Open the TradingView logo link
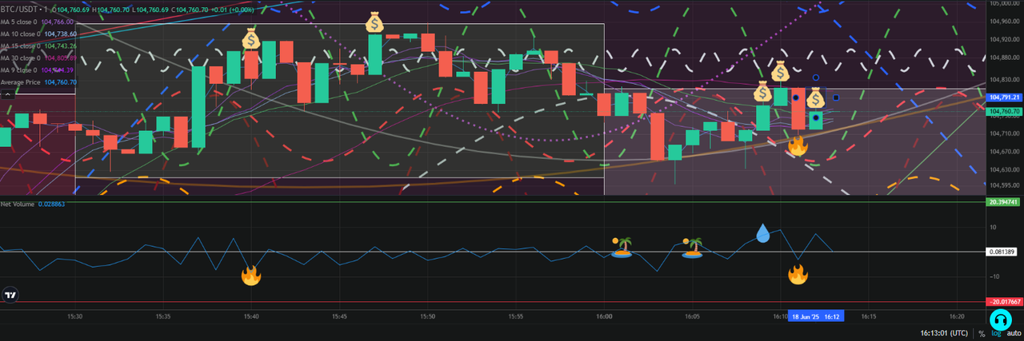This screenshot has height=341, width=1024. pyautogui.click(x=10, y=295)
